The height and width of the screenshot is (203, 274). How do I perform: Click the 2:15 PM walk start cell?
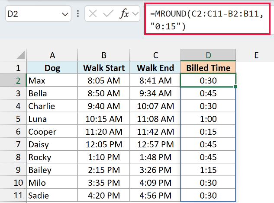[x=104, y=170]
